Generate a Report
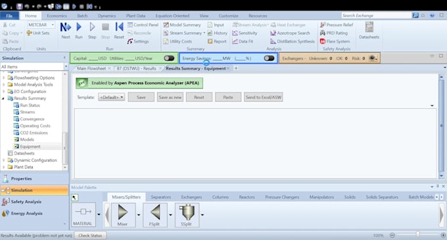This screenshot has width=447, height=240. coord(217,41)
